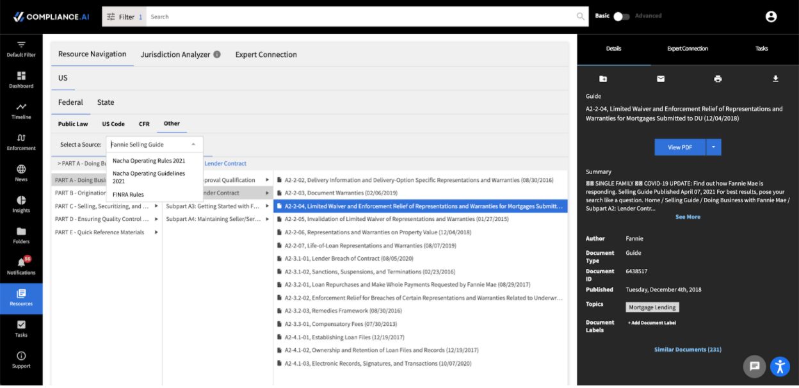Expand PART E - Quick Reference Materials
The image size is (799, 388).
[106, 232]
